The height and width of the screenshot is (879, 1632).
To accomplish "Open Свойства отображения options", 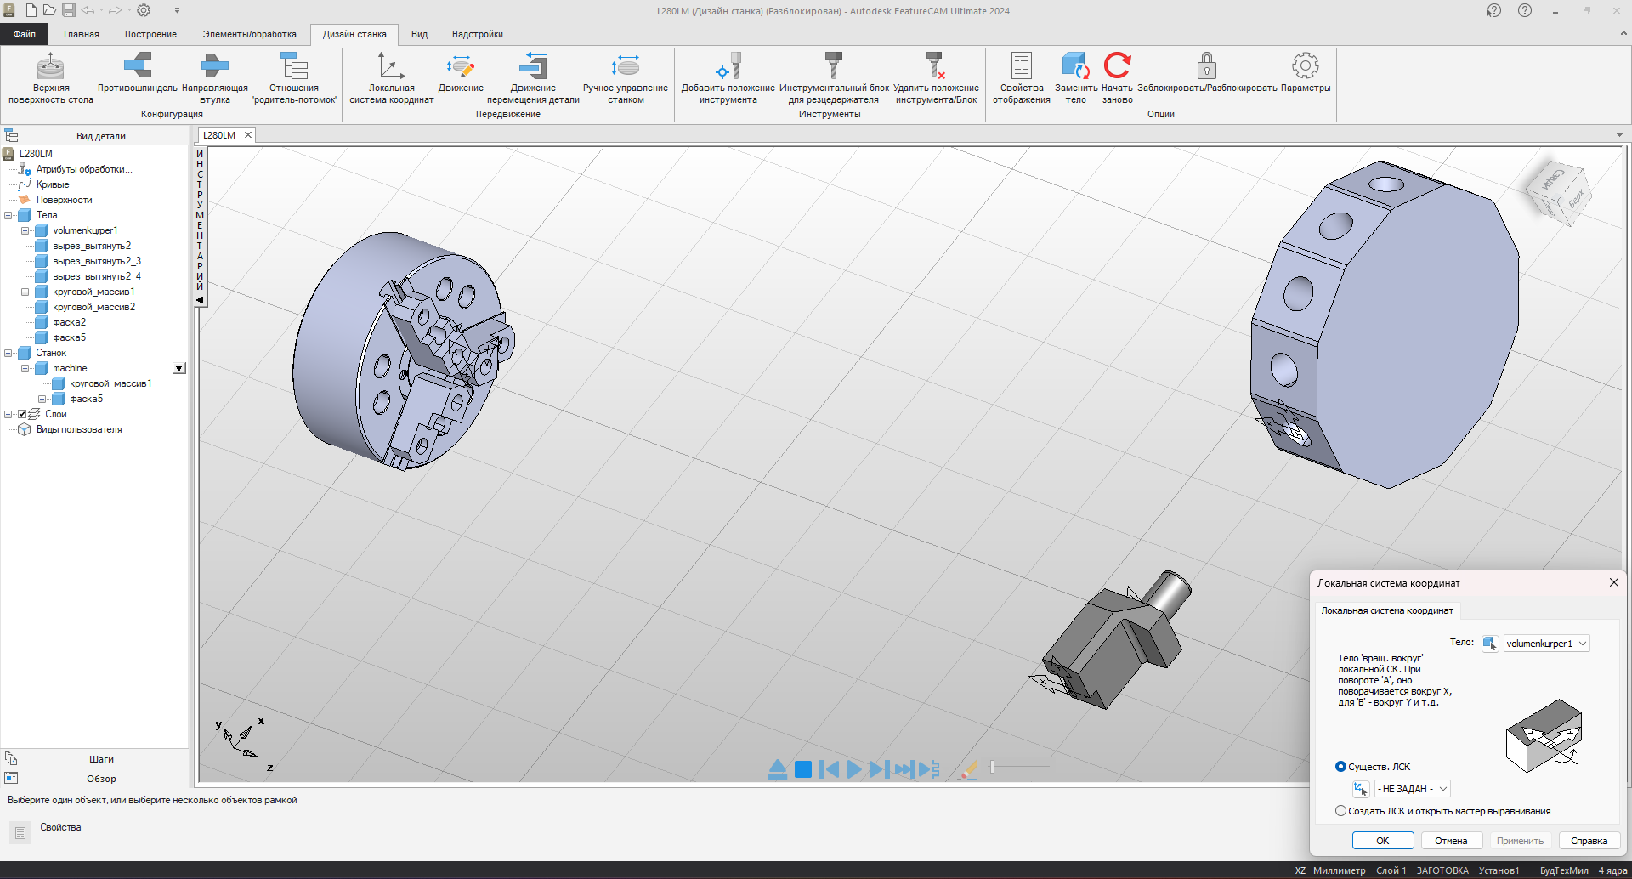I will (x=1021, y=77).
